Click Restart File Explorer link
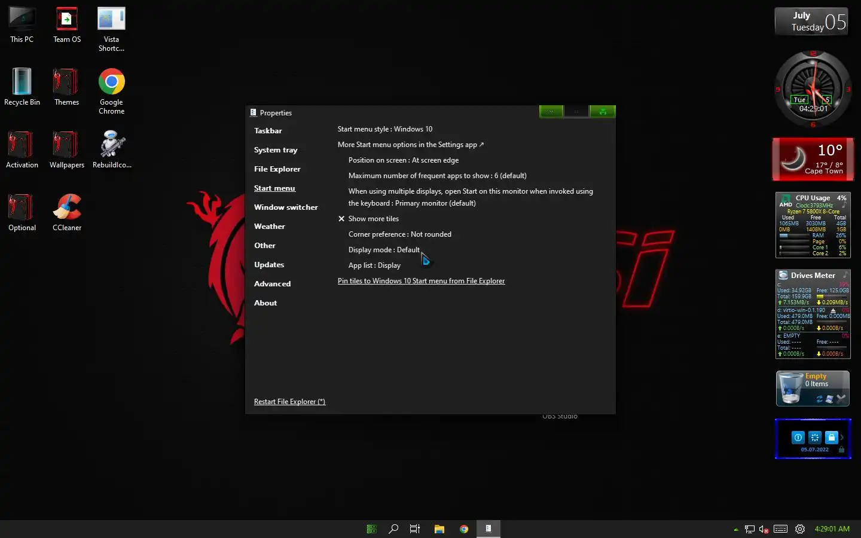 [x=289, y=402]
